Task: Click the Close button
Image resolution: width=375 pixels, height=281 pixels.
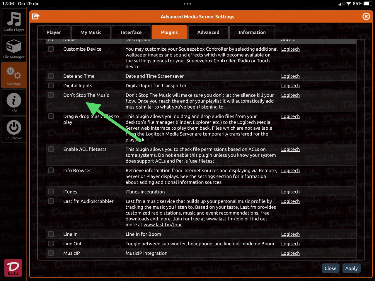Action: [x=330, y=268]
